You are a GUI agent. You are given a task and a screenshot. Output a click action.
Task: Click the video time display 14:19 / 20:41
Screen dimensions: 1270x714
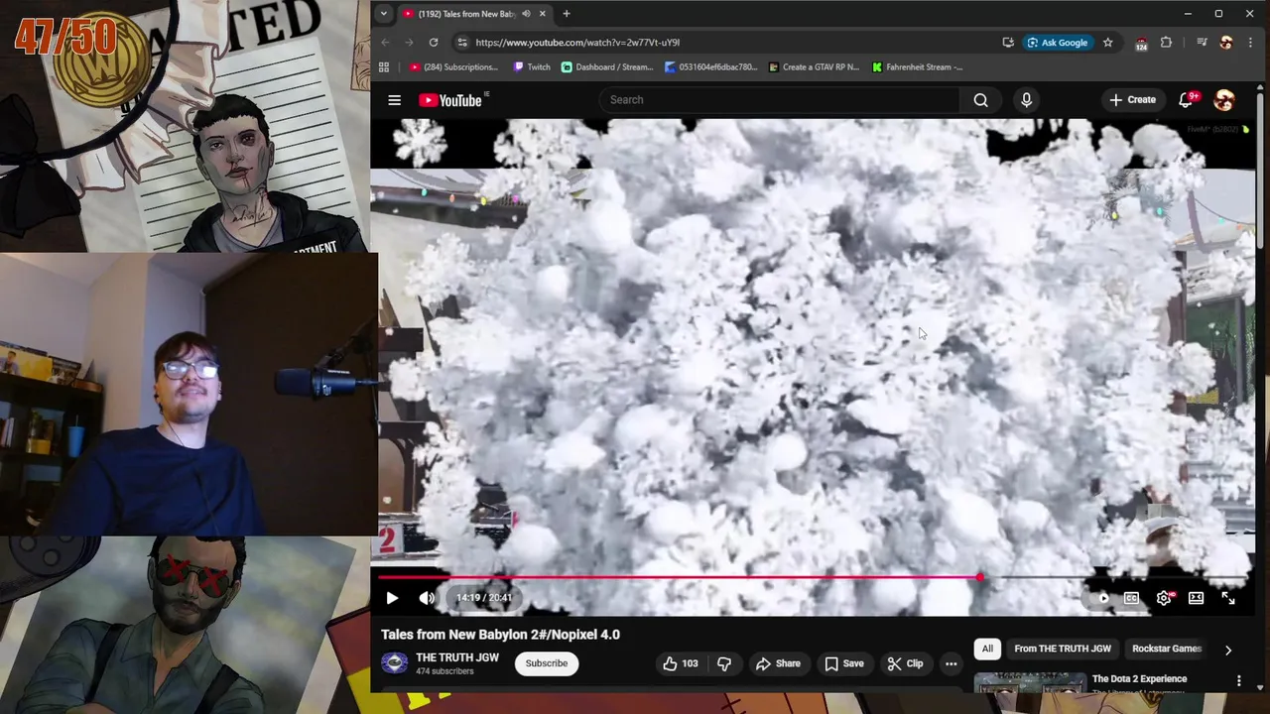click(x=484, y=598)
